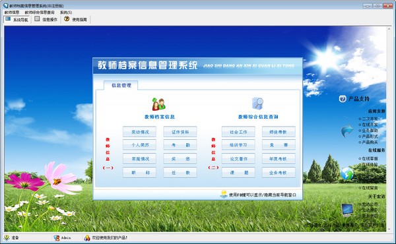Follow the 在线客服 link
Viewport: 396px width, 244px height.
pyautogui.click(x=370, y=158)
